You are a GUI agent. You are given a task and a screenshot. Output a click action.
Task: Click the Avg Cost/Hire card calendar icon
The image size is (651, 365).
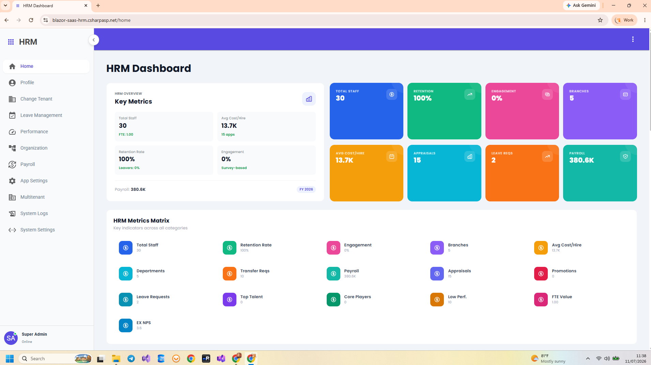392,156
